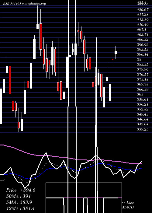Click the 'BSE 541168 munafasutra.org' chart title
Viewport: 152px width, 213px height.
pos(25,4)
